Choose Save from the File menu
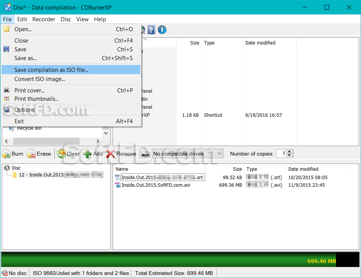Image resolution: width=361 pixels, height=278 pixels. (x=71, y=49)
